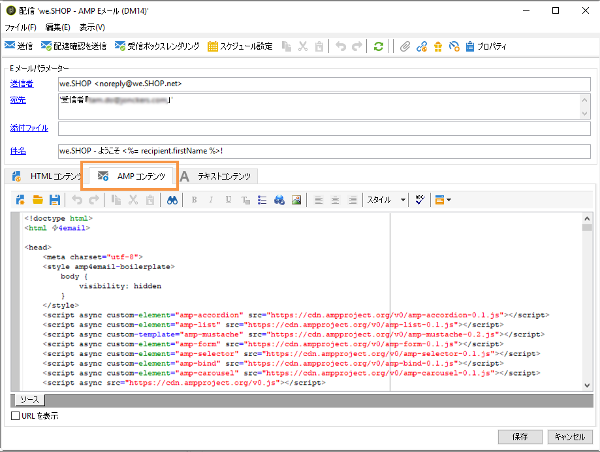Align text left
This screenshot has width=600, height=452.
(x=319, y=199)
